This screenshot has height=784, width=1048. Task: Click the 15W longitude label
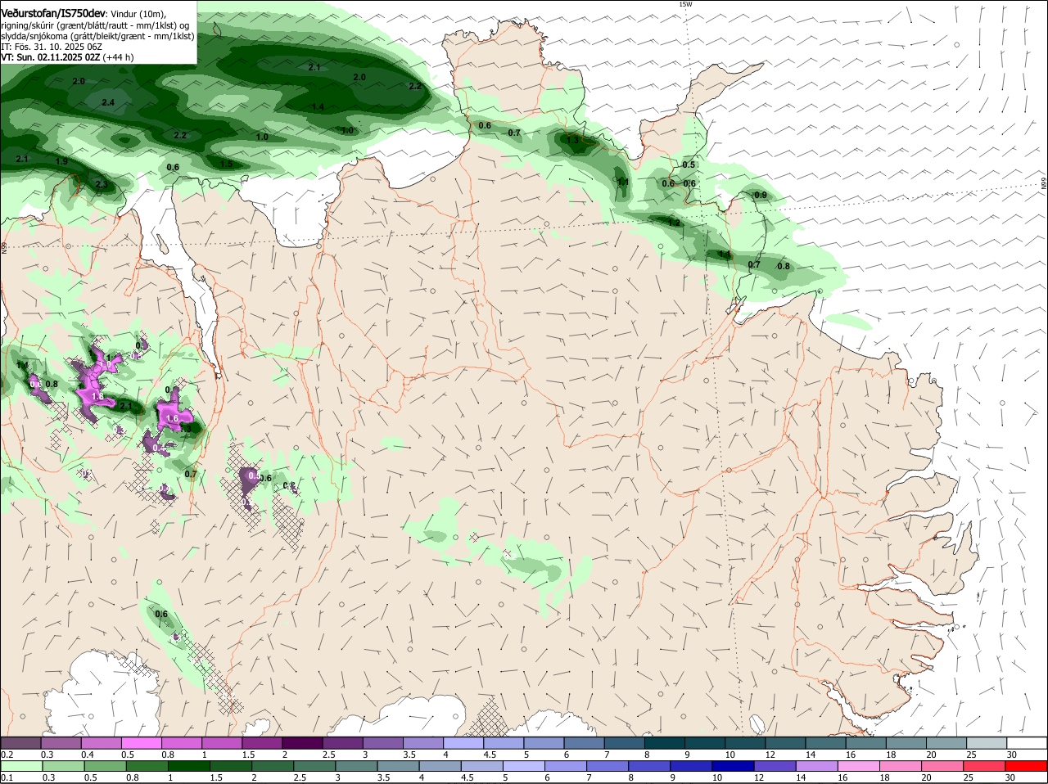[x=685, y=4]
